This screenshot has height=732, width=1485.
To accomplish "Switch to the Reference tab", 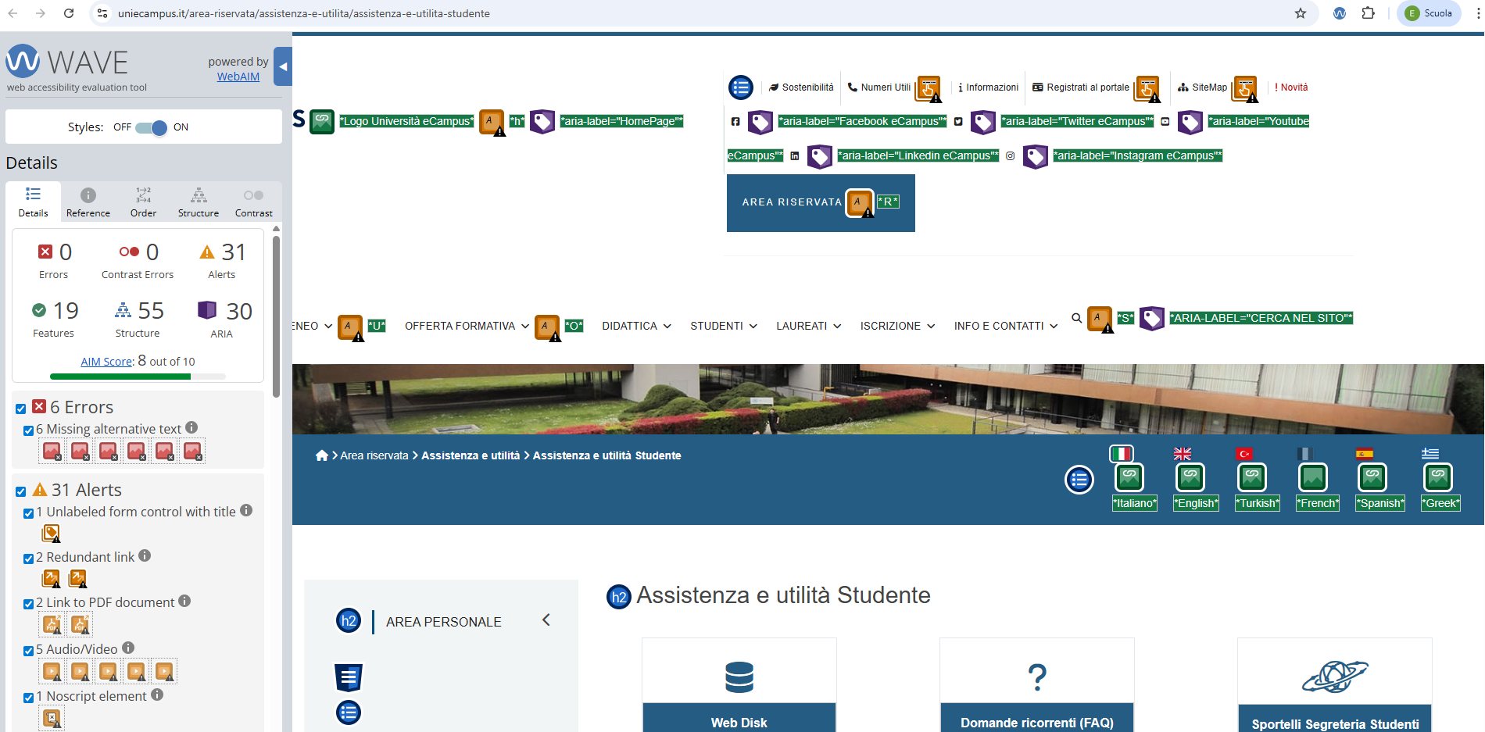I will coord(88,202).
